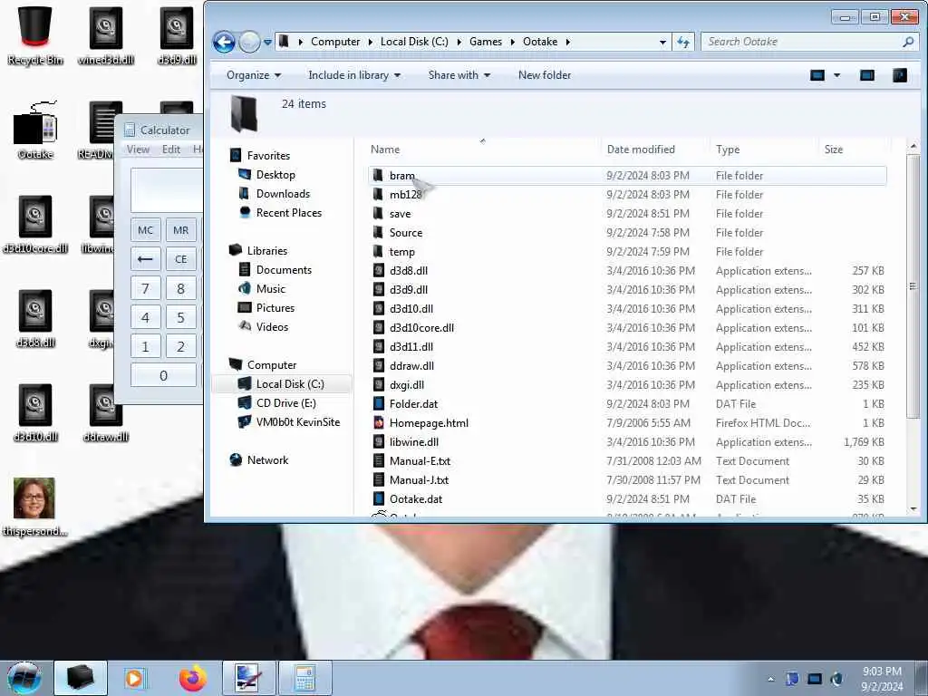This screenshot has width=928, height=696.
Task: Select Downloads under Favorites
Action: click(283, 194)
